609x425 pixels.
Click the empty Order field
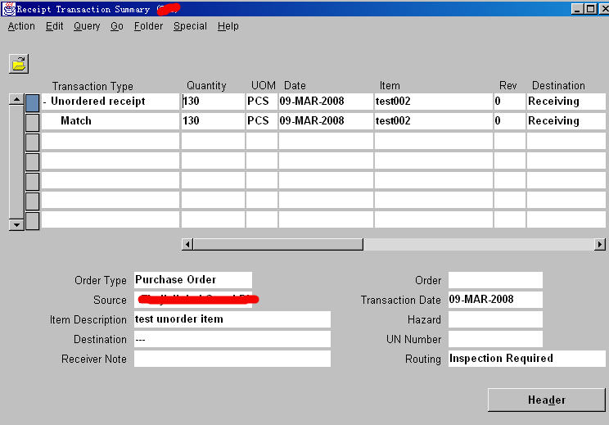[x=495, y=280]
